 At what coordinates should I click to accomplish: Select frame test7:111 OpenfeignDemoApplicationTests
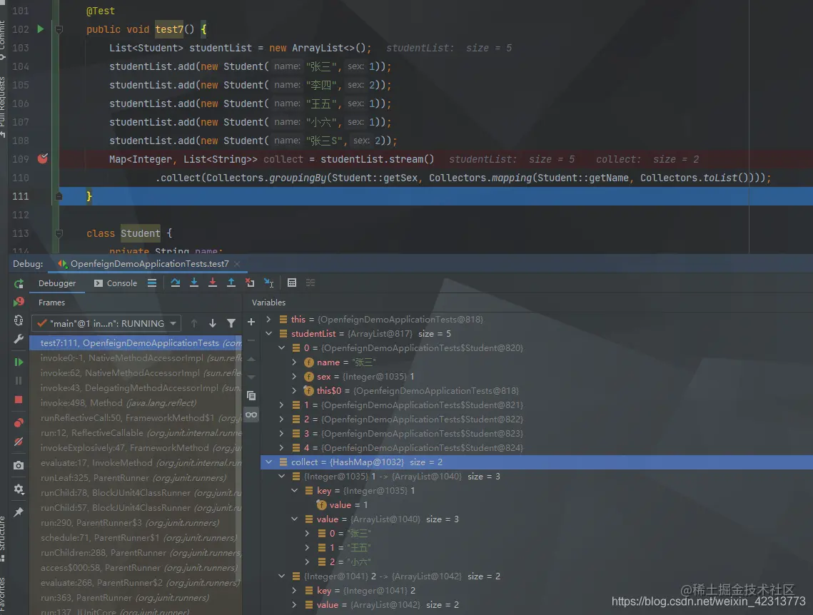click(136, 343)
